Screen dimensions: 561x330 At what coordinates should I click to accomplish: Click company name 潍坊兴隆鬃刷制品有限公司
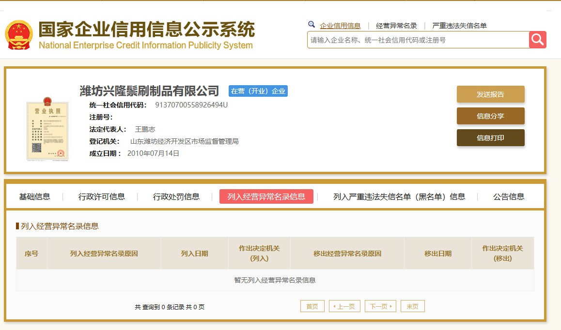click(x=149, y=91)
